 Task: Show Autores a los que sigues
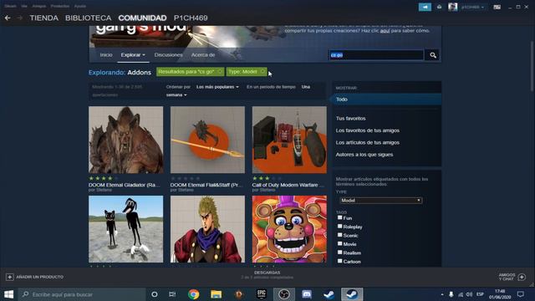click(364, 155)
